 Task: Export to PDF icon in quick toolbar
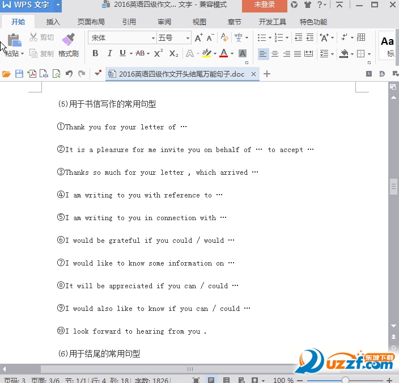coord(32,74)
